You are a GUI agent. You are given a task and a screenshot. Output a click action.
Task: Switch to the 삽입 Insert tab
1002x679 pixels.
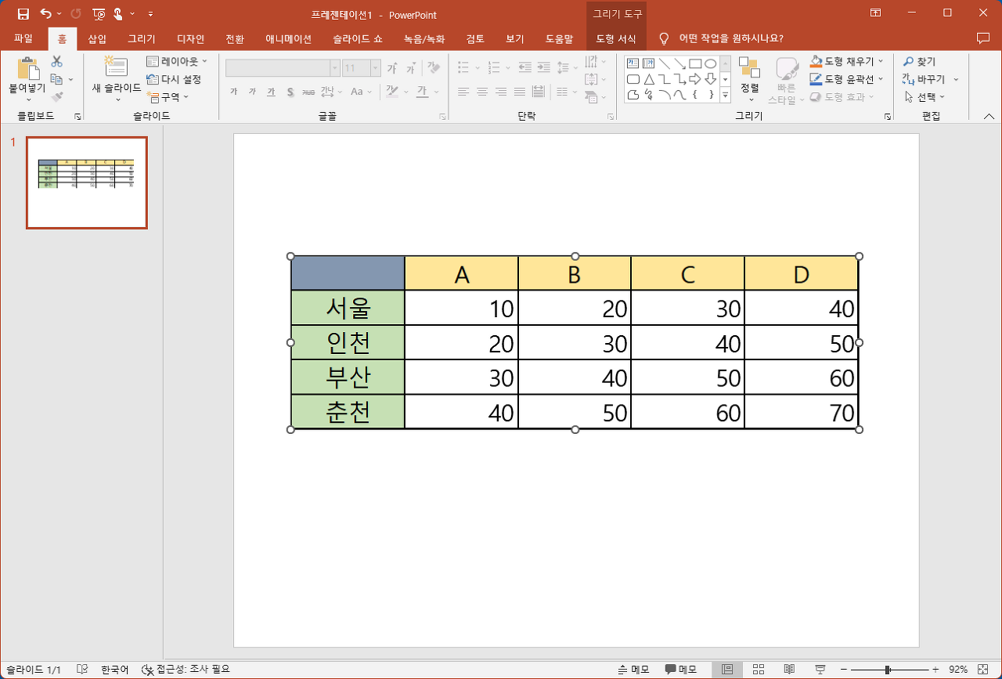(97, 38)
